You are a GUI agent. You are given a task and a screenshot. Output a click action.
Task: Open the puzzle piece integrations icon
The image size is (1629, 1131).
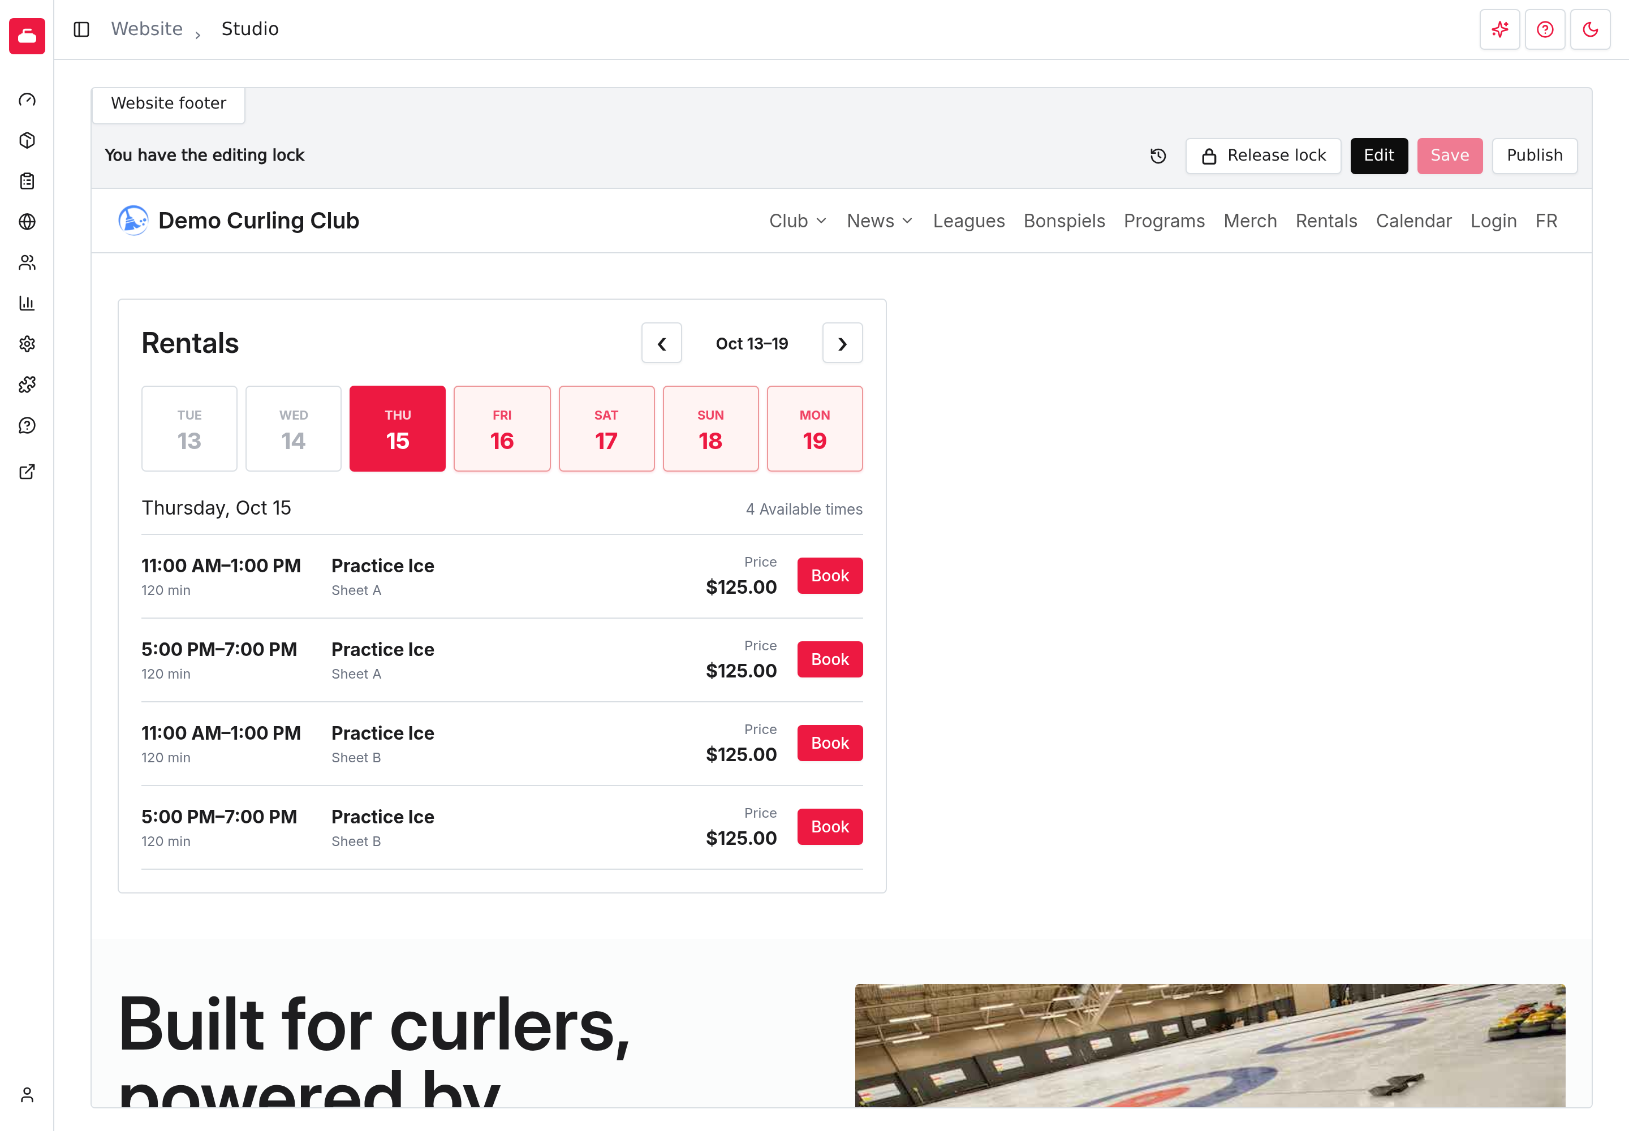[27, 385]
